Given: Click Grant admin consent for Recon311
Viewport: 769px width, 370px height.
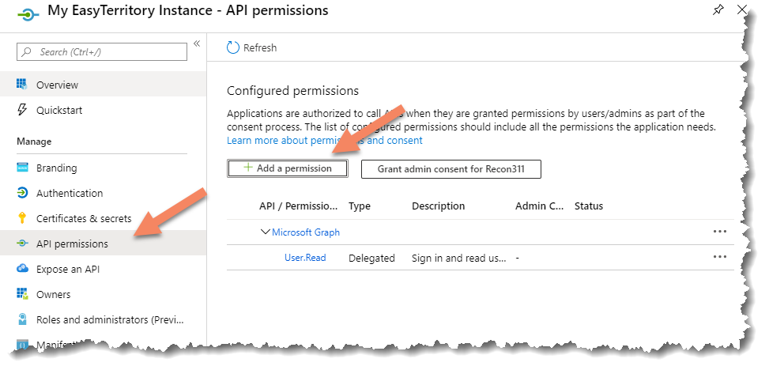Looking at the screenshot, I should click(x=450, y=169).
